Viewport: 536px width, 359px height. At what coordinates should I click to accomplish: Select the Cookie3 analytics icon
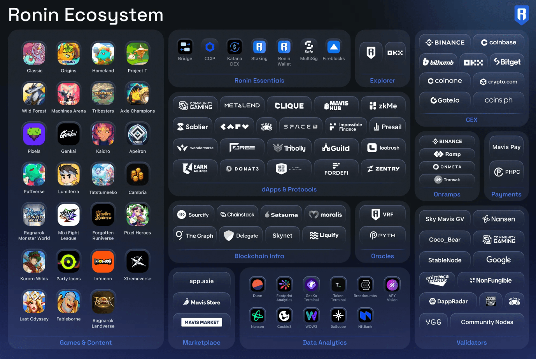pyautogui.click(x=284, y=315)
